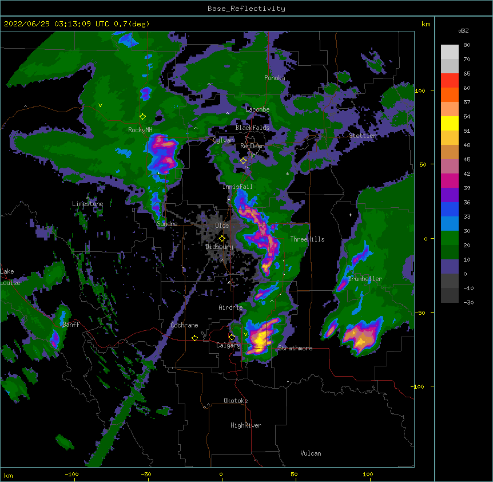This screenshot has height=482, width=493.
Task: Click the Stettler label
Action: tap(363, 136)
